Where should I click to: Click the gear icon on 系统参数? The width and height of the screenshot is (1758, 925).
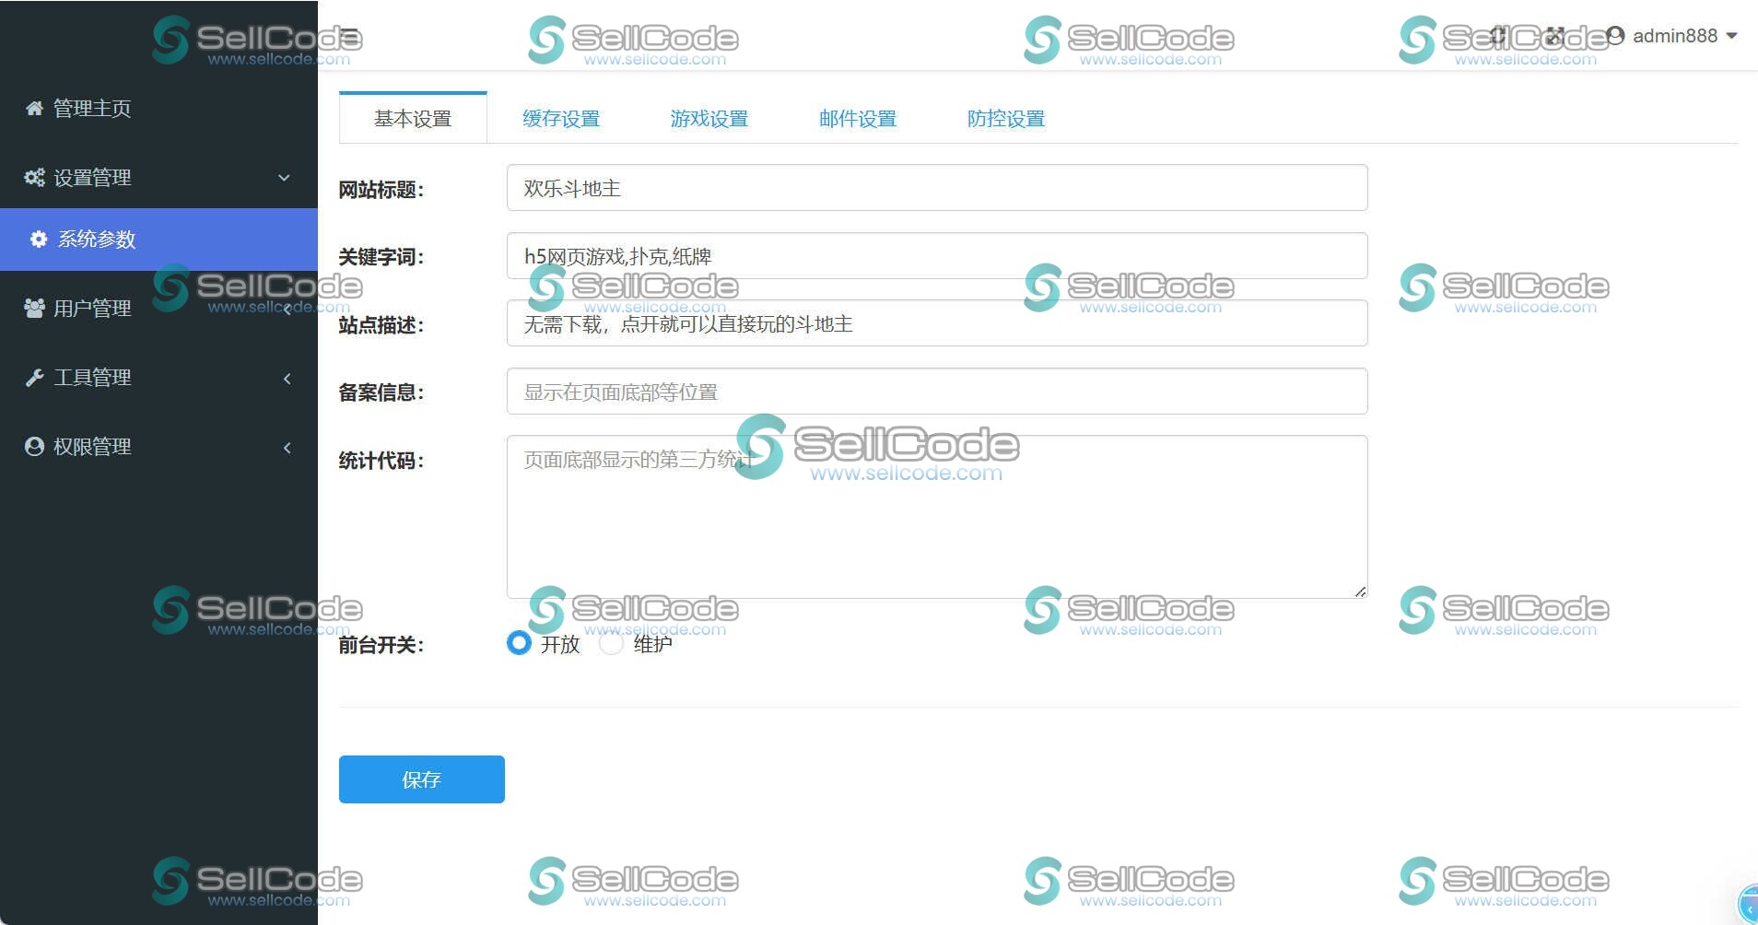pyautogui.click(x=38, y=239)
